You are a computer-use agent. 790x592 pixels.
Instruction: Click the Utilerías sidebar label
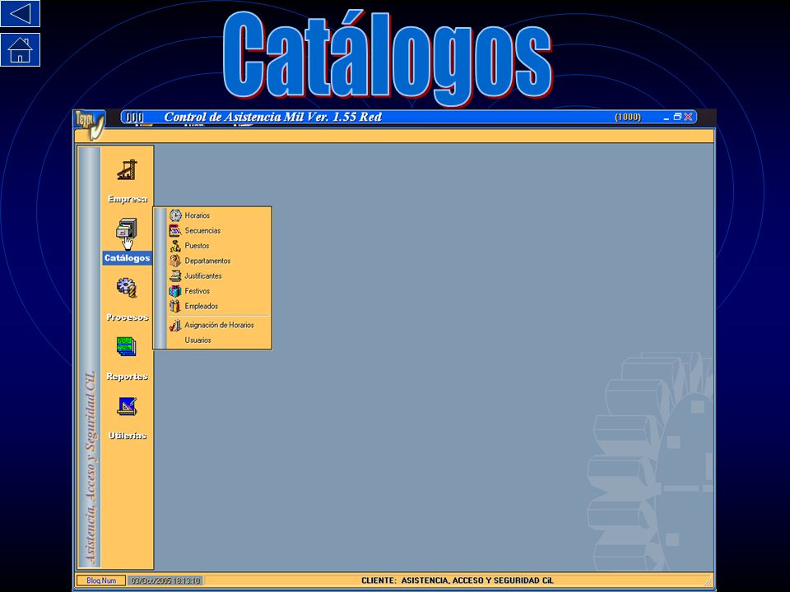coord(128,436)
